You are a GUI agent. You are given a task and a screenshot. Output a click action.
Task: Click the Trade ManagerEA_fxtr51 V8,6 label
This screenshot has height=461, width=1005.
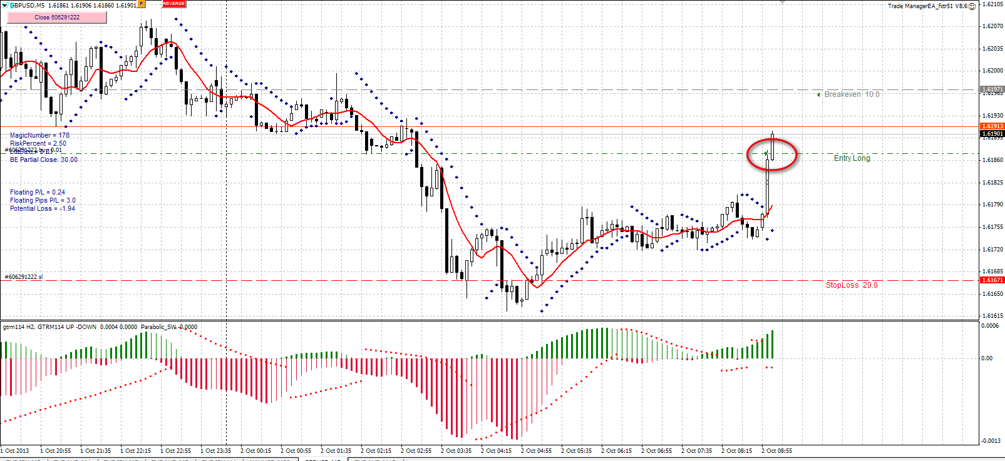tap(927, 6)
